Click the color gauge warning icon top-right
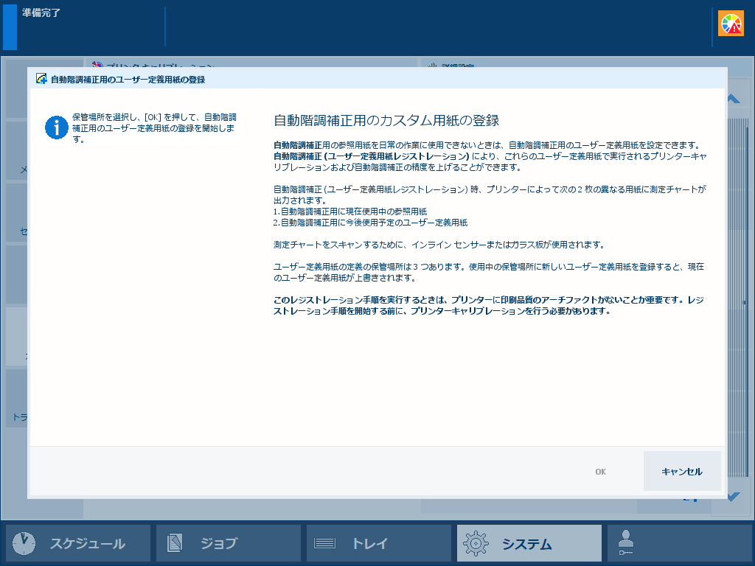The width and height of the screenshot is (755, 566). click(731, 24)
